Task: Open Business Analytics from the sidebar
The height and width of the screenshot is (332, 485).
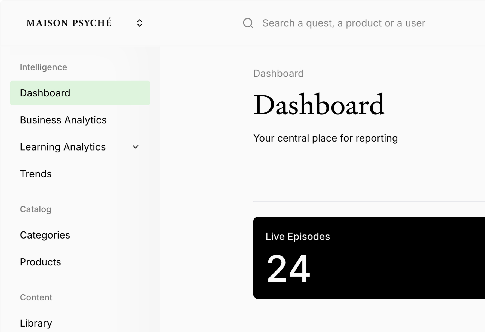Action: click(x=63, y=120)
